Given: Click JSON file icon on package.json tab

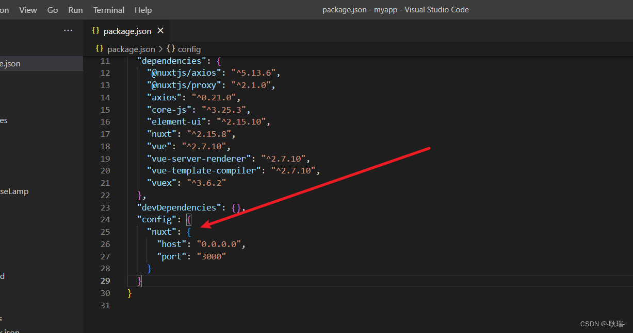Looking at the screenshot, I should pyautogui.click(x=95, y=31).
